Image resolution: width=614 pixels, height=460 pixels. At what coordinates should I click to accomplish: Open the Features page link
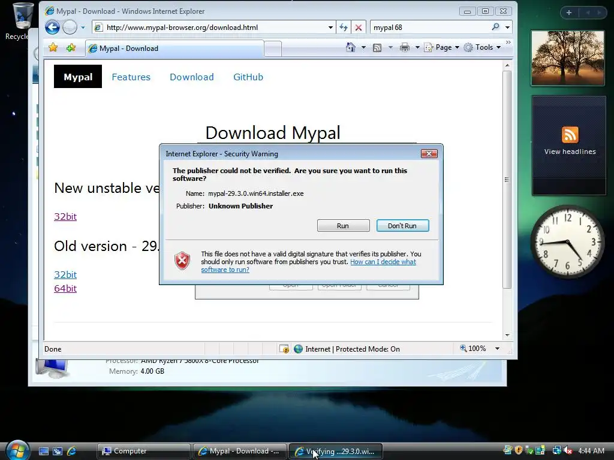pos(131,77)
